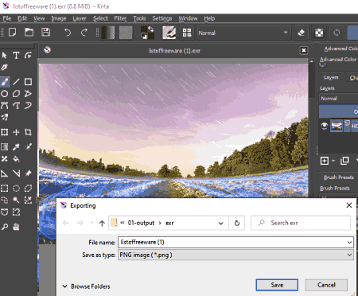358x296 pixels.
Task: Select the Move tool
Action: point(16,132)
